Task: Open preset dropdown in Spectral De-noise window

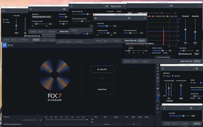Action: click(x=160, y=6)
